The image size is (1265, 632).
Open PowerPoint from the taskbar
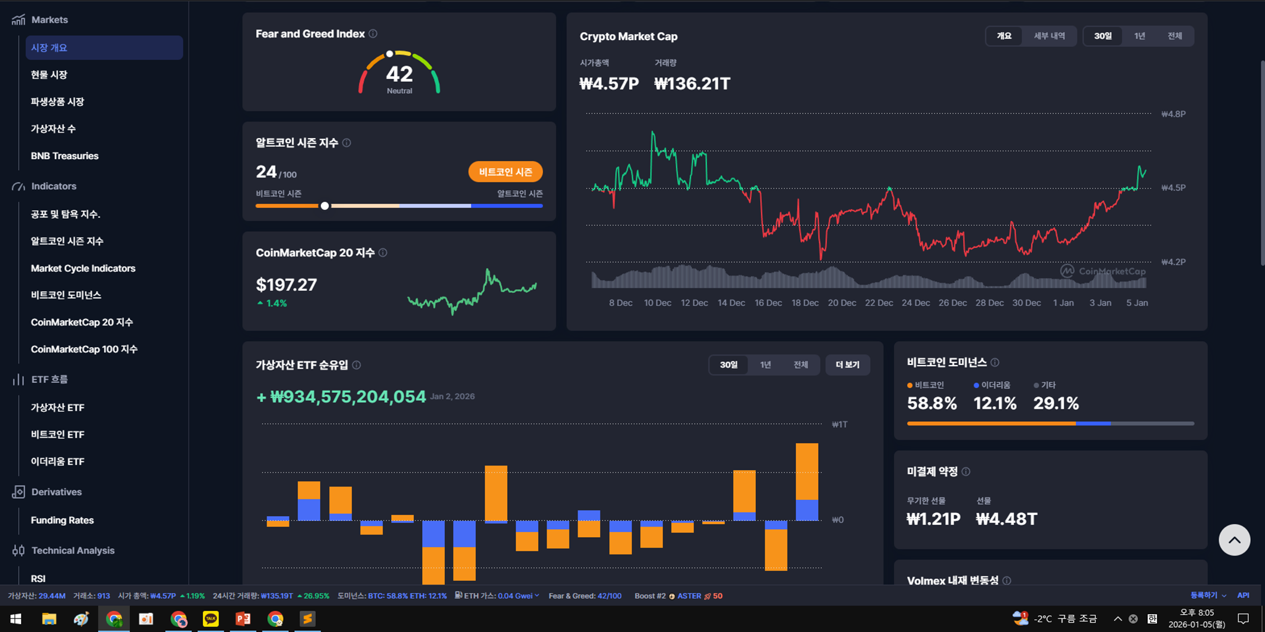pos(243,618)
